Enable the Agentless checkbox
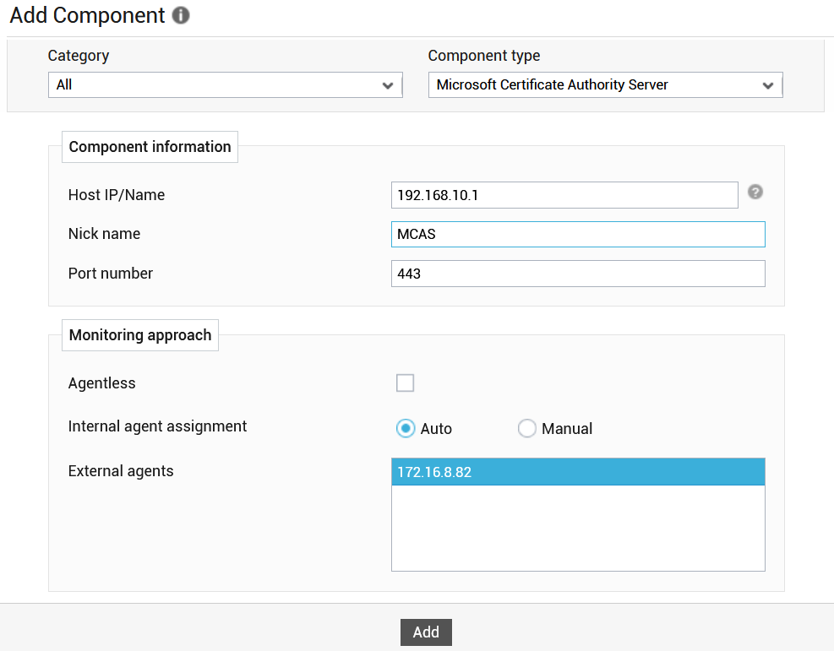834x651 pixels. point(406,382)
